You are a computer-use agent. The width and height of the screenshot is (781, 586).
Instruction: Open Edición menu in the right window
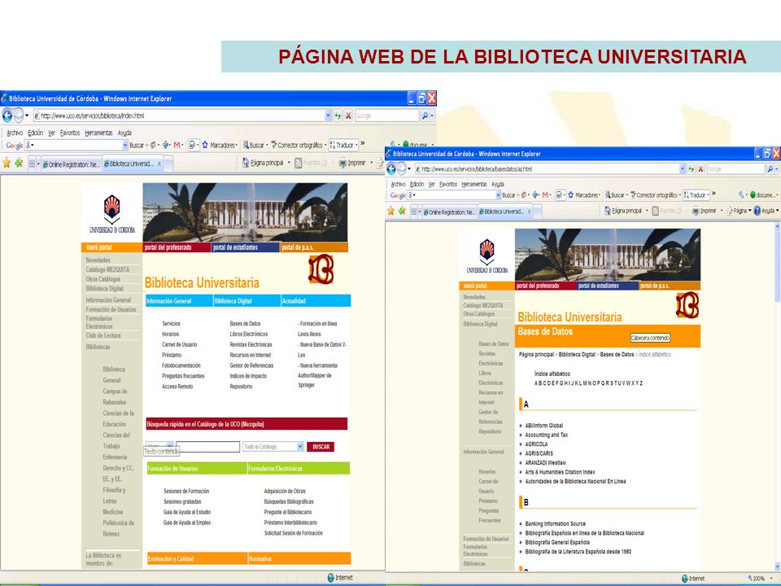coord(417,184)
